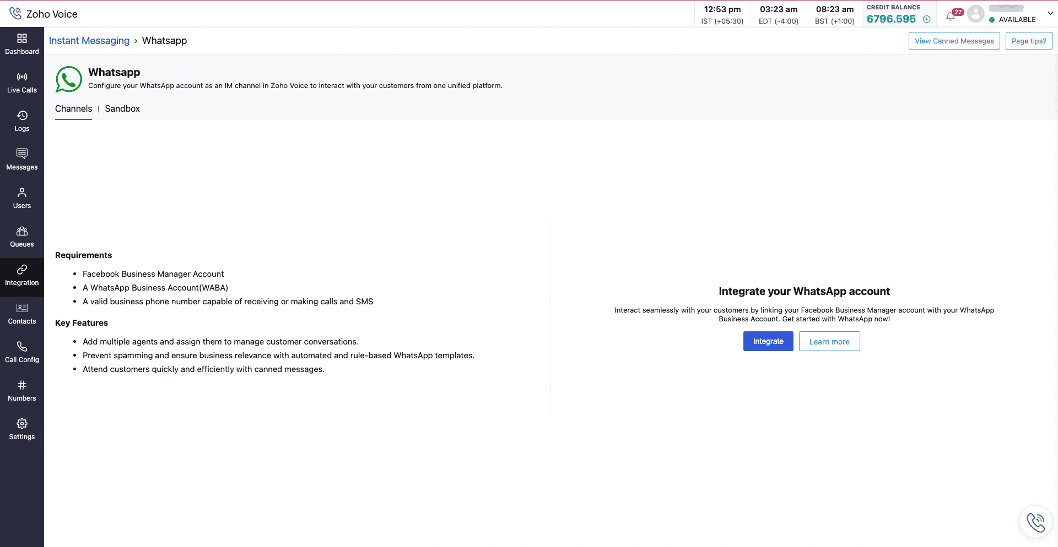Click the credit balance value 6796.595

click(x=891, y=19)
